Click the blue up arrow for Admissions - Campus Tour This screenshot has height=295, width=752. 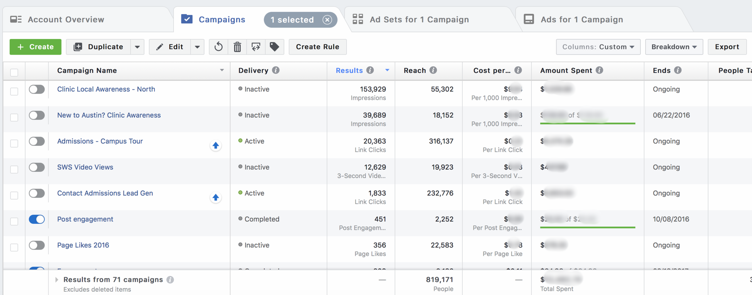(216, 146)
